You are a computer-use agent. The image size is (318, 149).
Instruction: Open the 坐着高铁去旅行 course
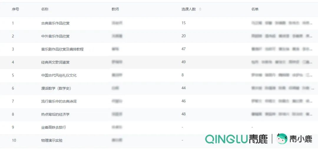tap(54, 127)
